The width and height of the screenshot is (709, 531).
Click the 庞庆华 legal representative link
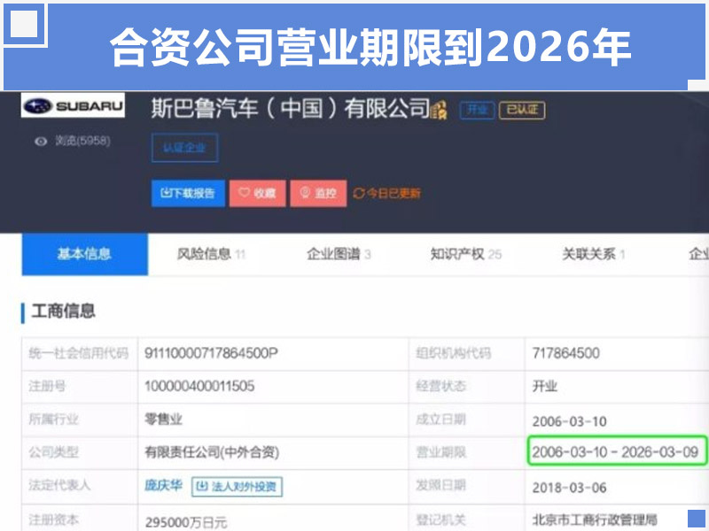163,485
